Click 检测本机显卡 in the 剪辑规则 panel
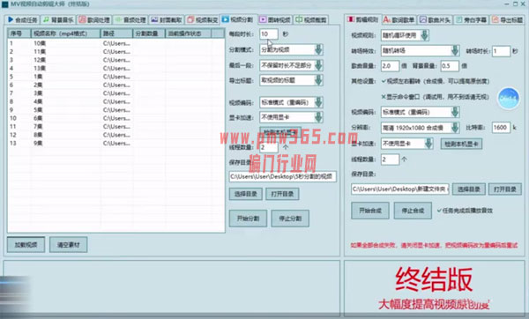 [x=461, y=144]
